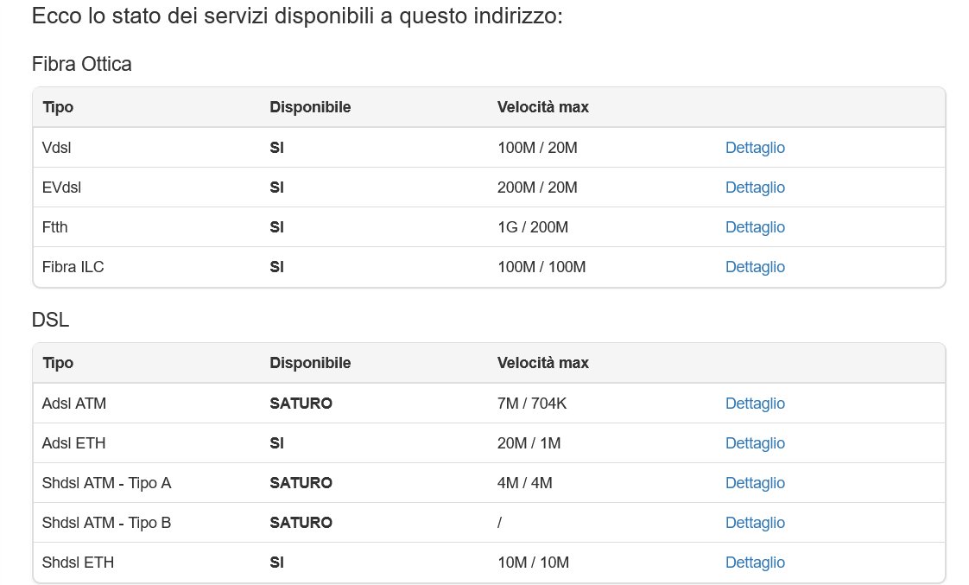This screenshot has height=585, width=969.
Task: Open the Dettaglio link for Vdsl
Action: point(755,148)
